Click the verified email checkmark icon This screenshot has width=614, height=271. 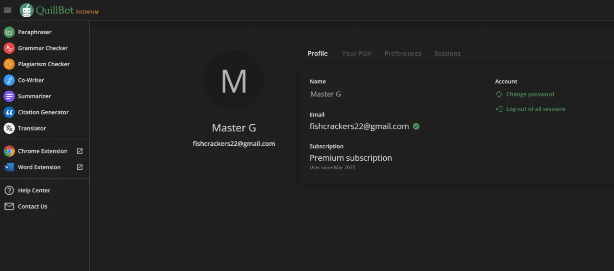[416, 127]
